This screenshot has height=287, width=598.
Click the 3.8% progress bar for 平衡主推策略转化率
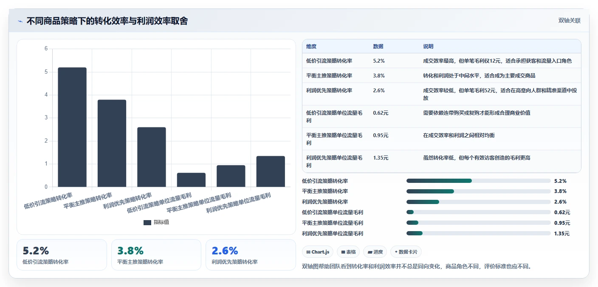tap(479, 191)
